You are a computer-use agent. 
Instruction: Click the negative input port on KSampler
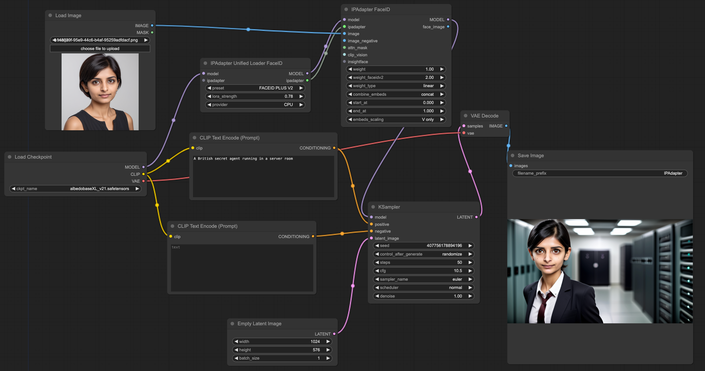(x=371, y=231)
